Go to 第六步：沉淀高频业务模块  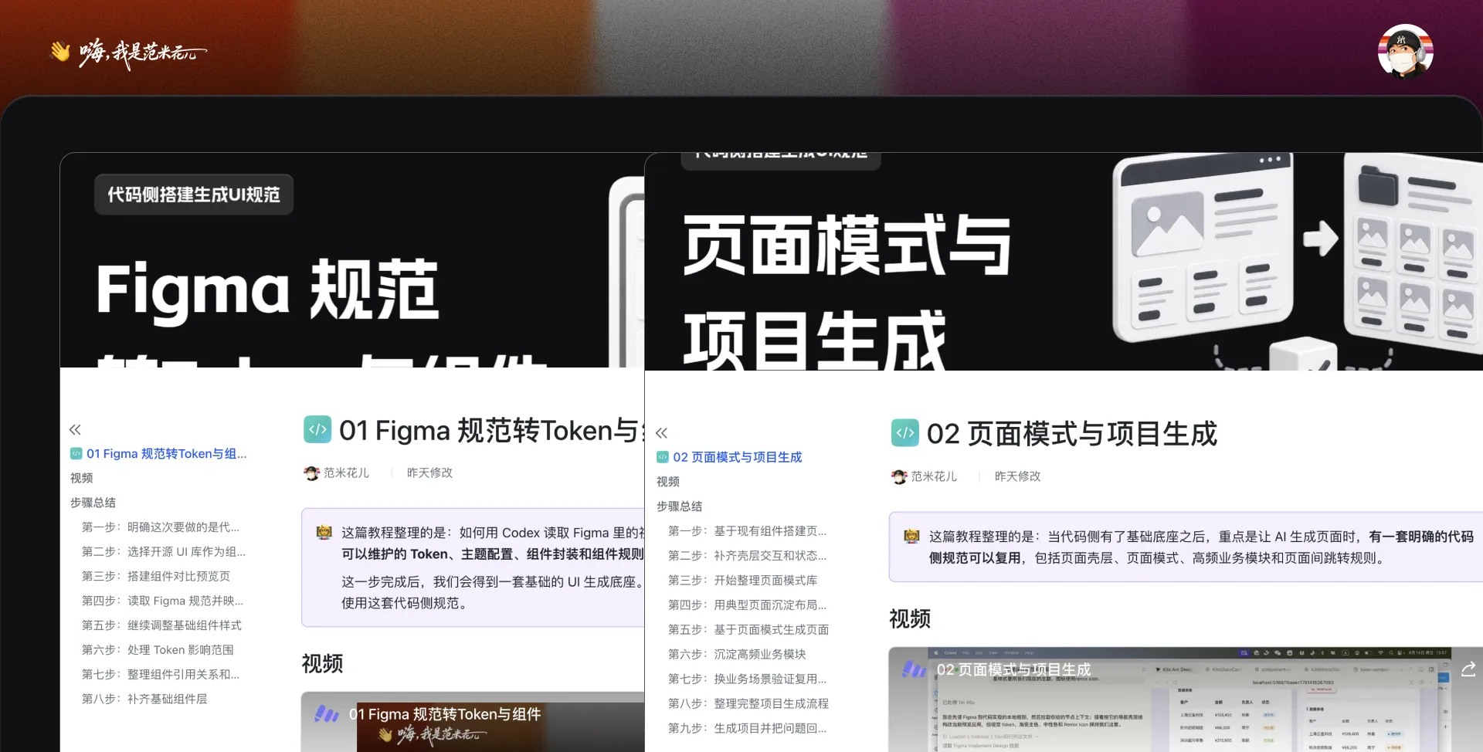pos(737,655)
